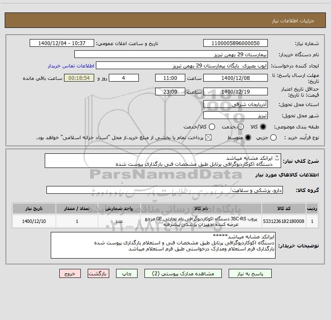Click the پاسخ به نیاز button

250,274
